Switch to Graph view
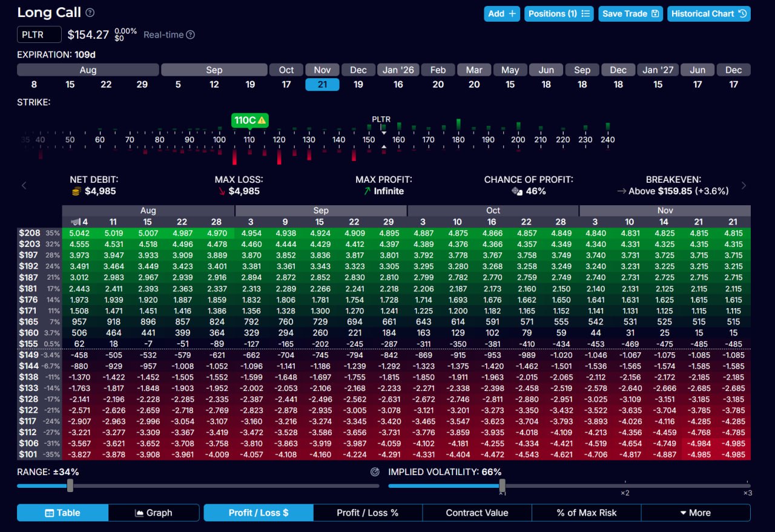Viewport: 775px width, 532px height. (x=154, y=513)
